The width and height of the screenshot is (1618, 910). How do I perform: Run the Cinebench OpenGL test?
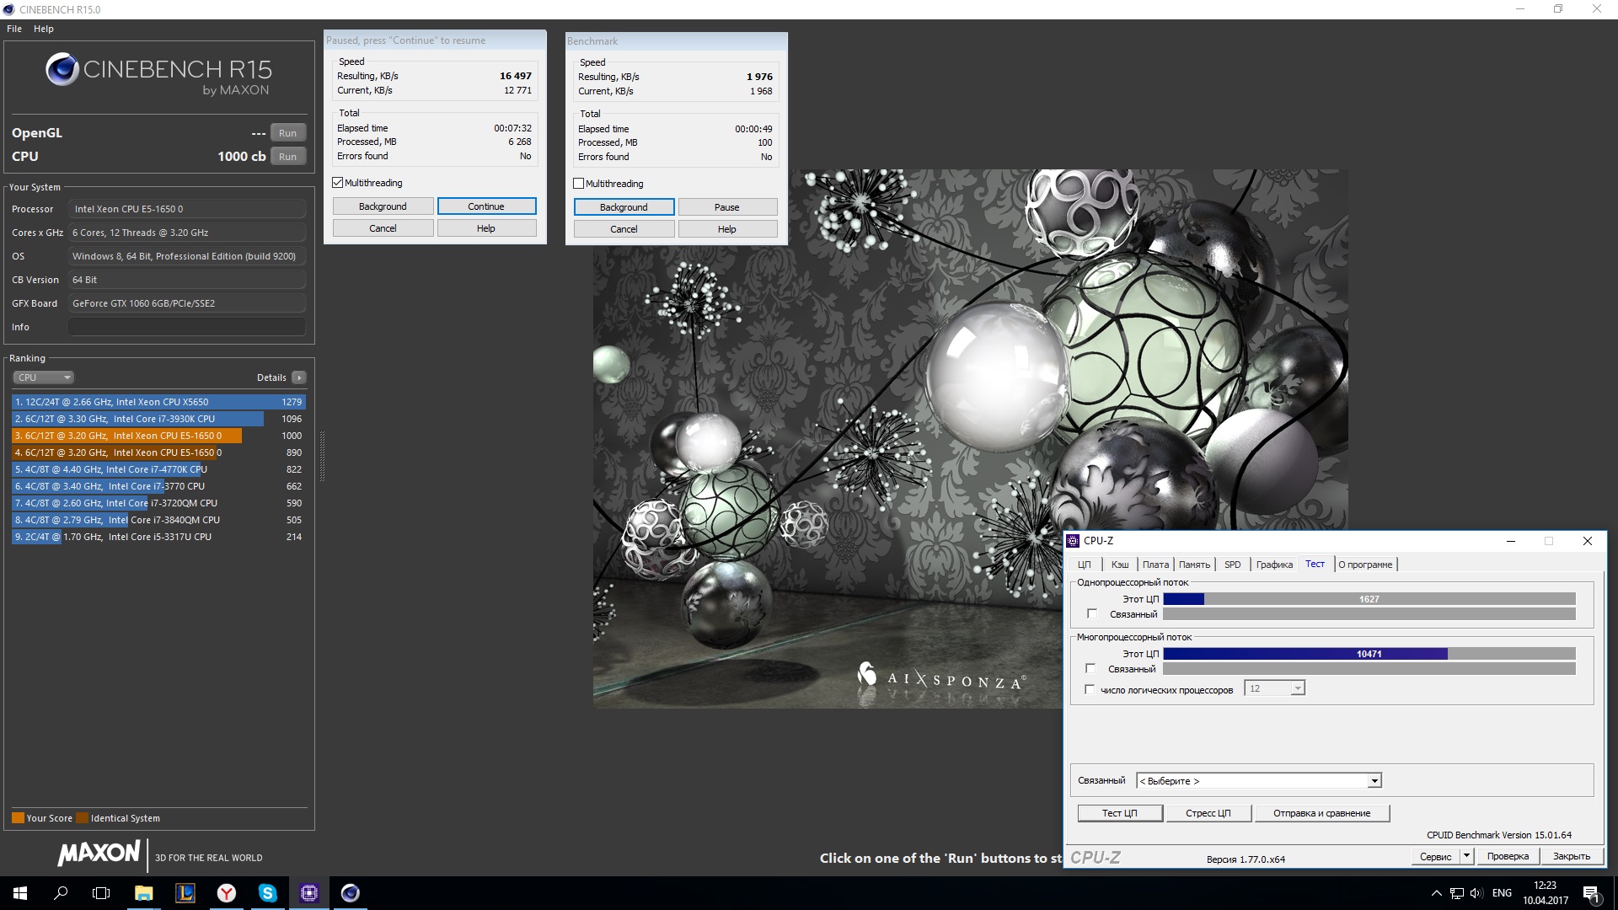click(x=287, y=133)
